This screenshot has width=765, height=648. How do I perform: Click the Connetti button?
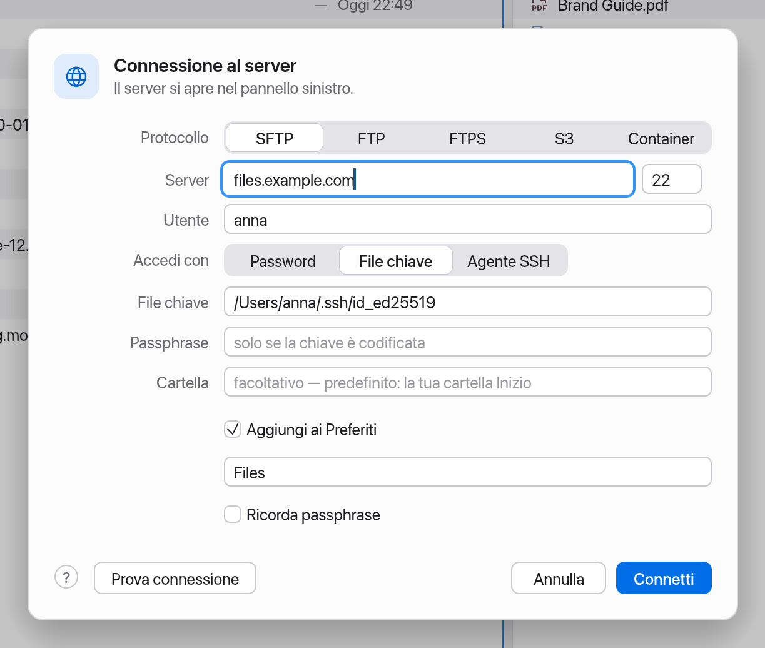(x=664, y=579)
